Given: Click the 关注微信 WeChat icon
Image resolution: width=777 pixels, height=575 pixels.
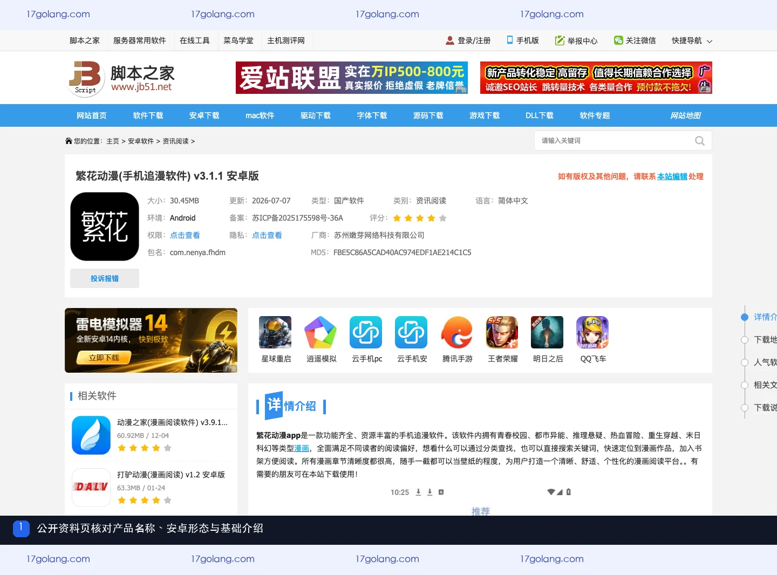Looking at the screenshot, I should pos(618,40).
